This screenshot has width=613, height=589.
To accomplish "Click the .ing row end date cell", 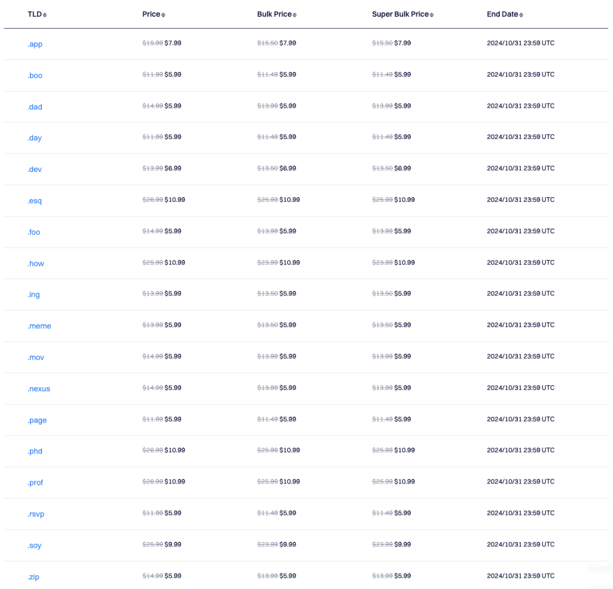I will point(520,294).
